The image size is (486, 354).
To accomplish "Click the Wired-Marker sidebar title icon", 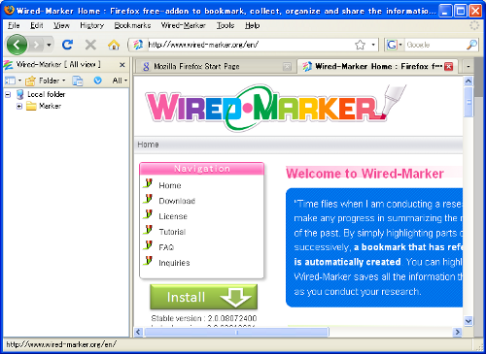I will (x=9, y=65).
